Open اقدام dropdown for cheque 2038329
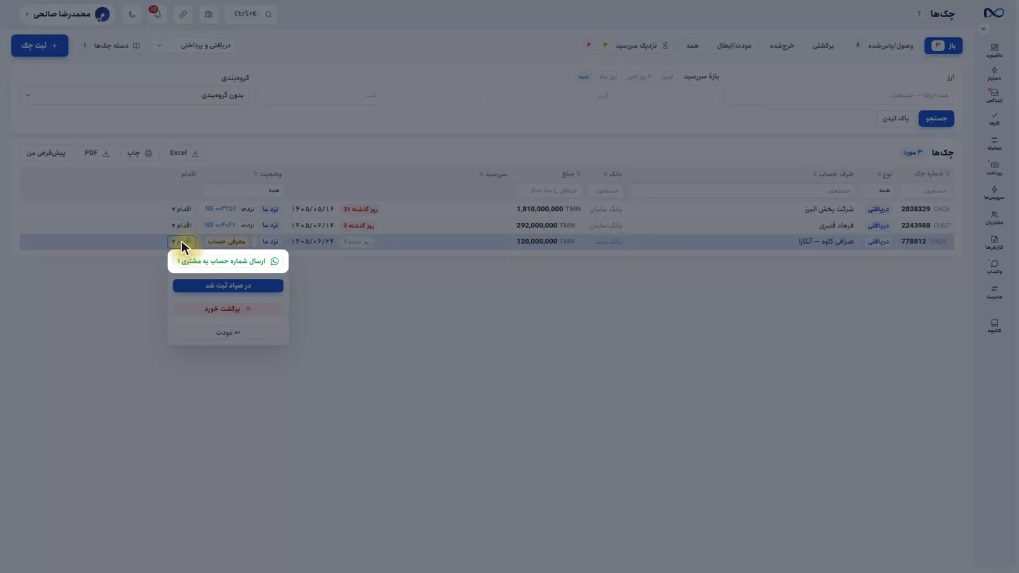The image size is (1019, 573). click(181, 209)
